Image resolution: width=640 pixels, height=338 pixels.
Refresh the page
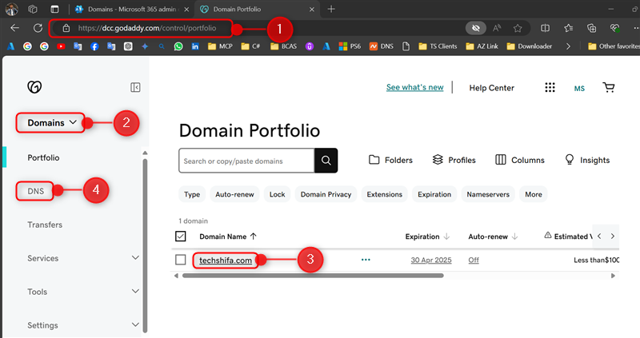(x=38, y=28)
